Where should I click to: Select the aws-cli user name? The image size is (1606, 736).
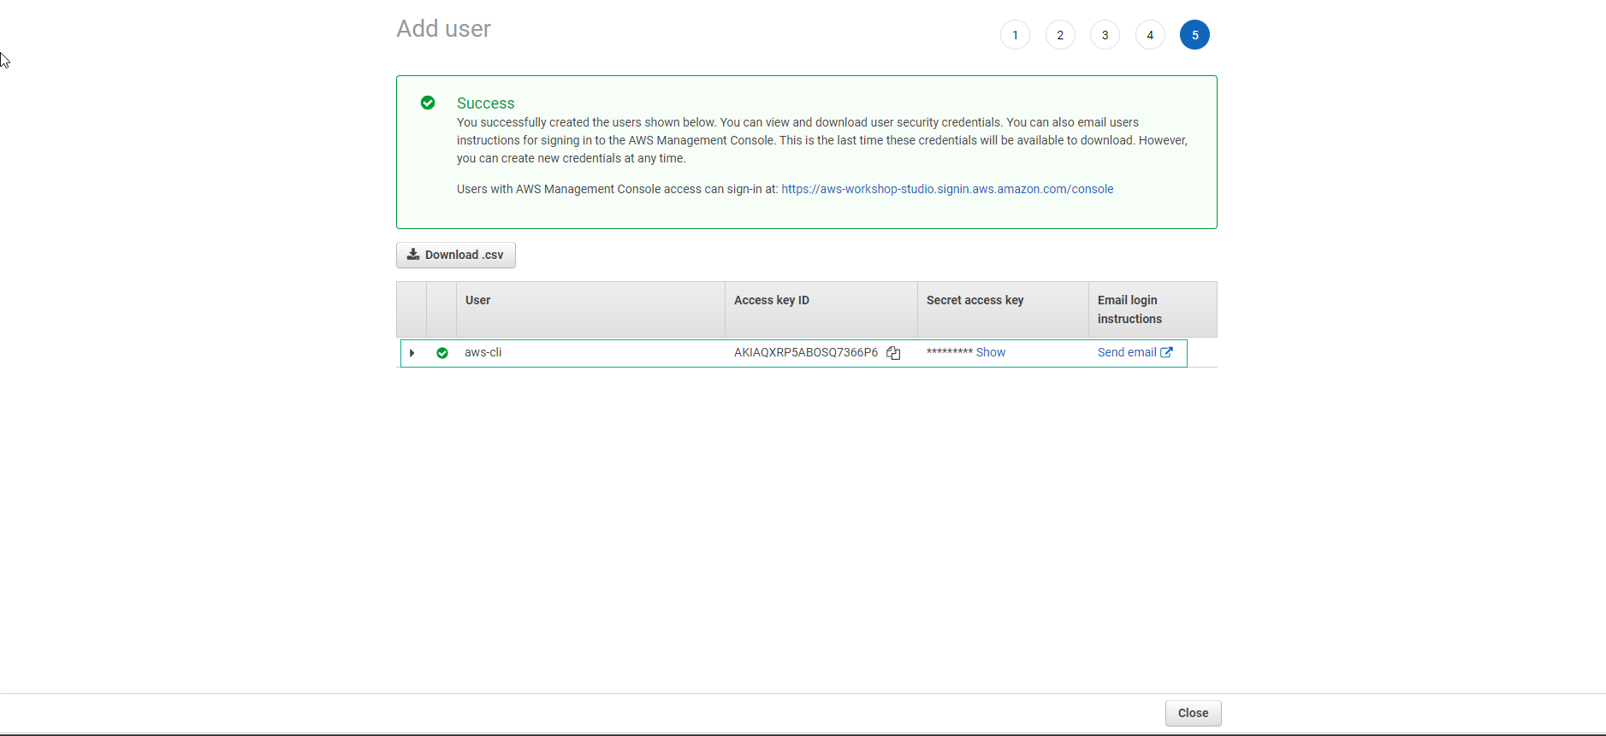point(483,352)
